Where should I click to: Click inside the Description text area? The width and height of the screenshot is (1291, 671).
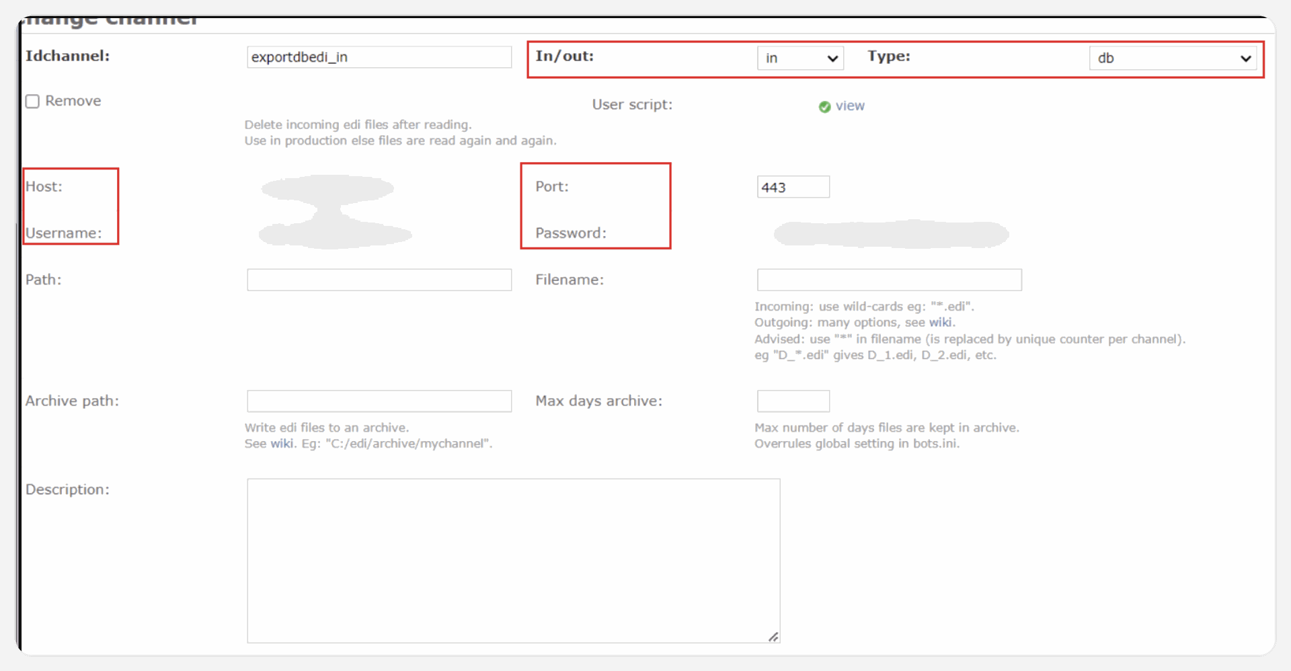pos(513,560)
